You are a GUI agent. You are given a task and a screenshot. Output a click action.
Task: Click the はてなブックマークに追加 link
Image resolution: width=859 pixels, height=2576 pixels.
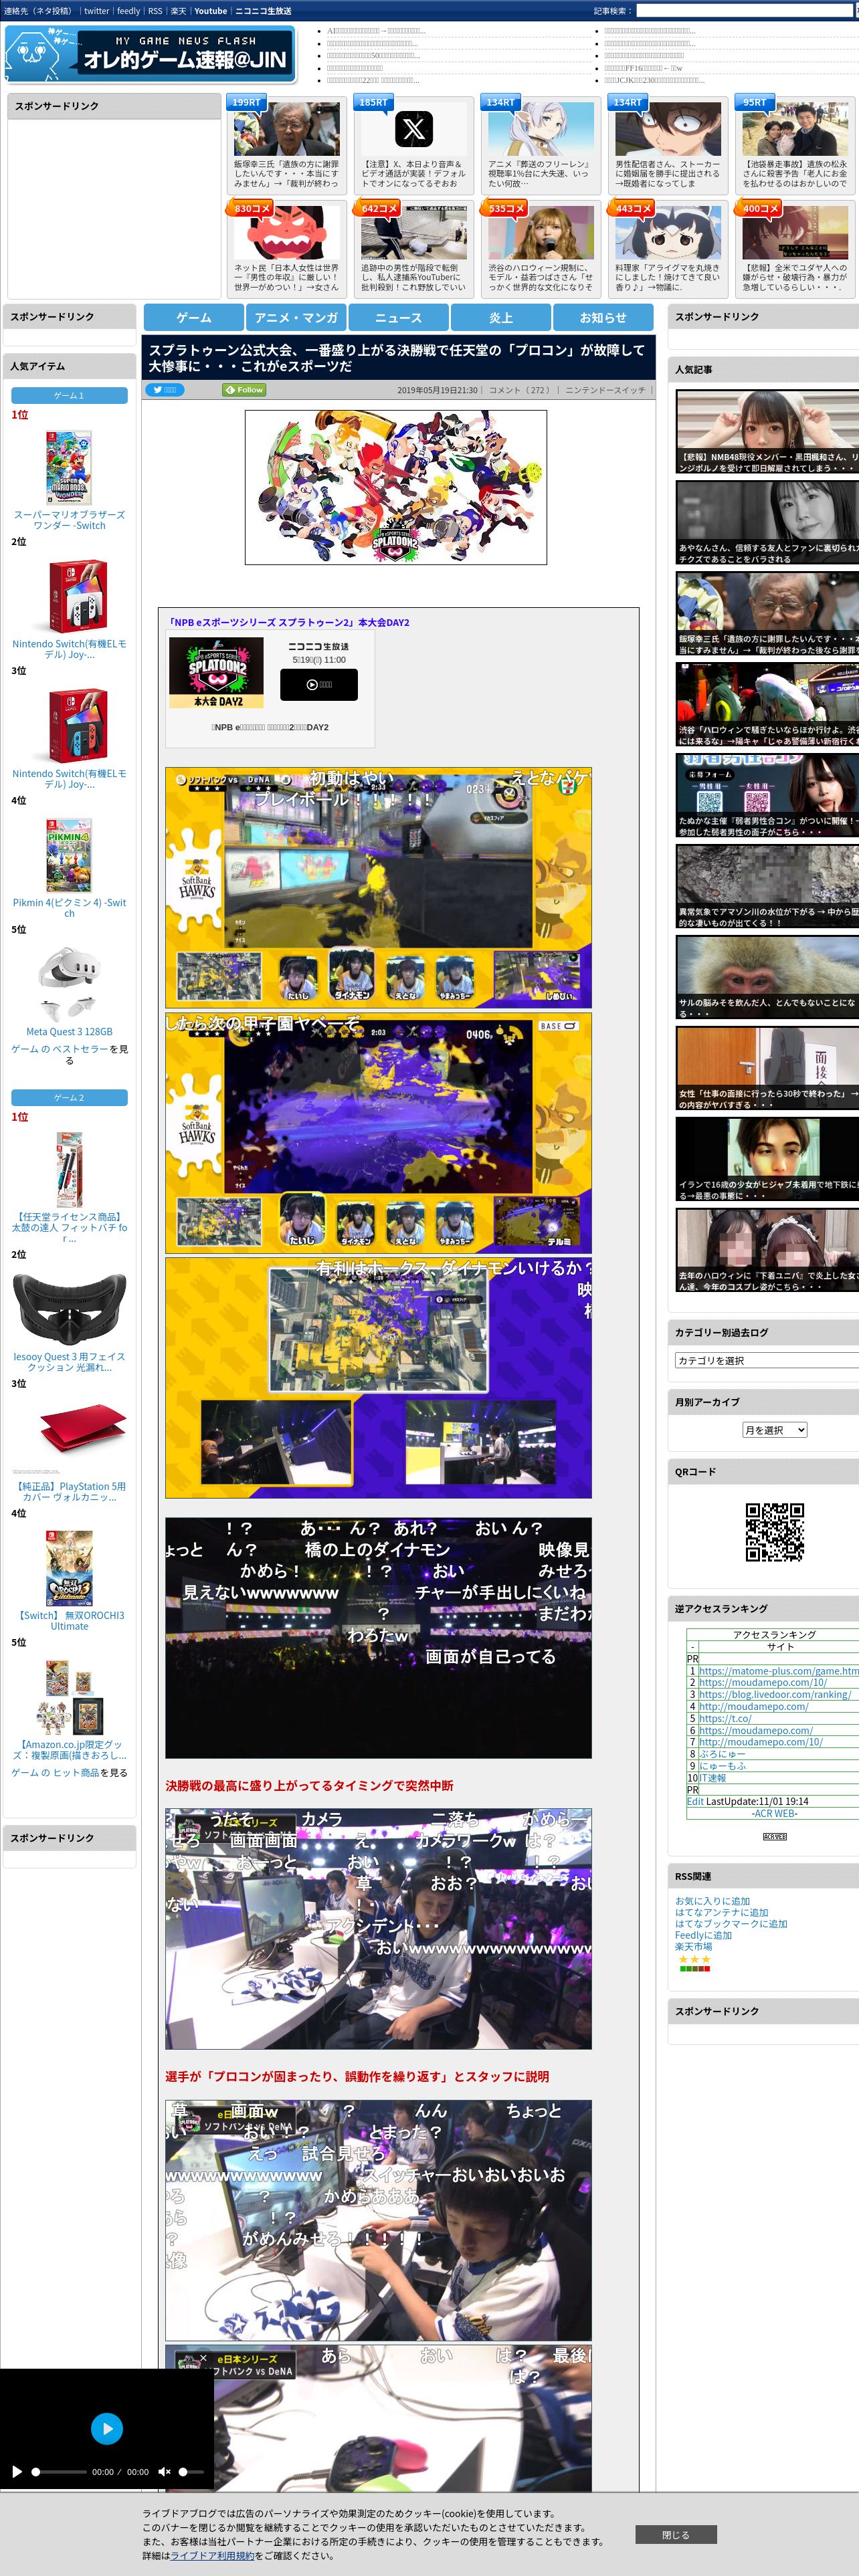click(x=731, y=1923)
